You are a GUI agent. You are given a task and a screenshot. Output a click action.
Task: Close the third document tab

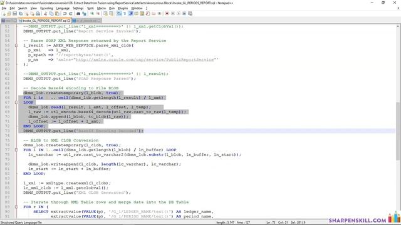tap(99, 21)
